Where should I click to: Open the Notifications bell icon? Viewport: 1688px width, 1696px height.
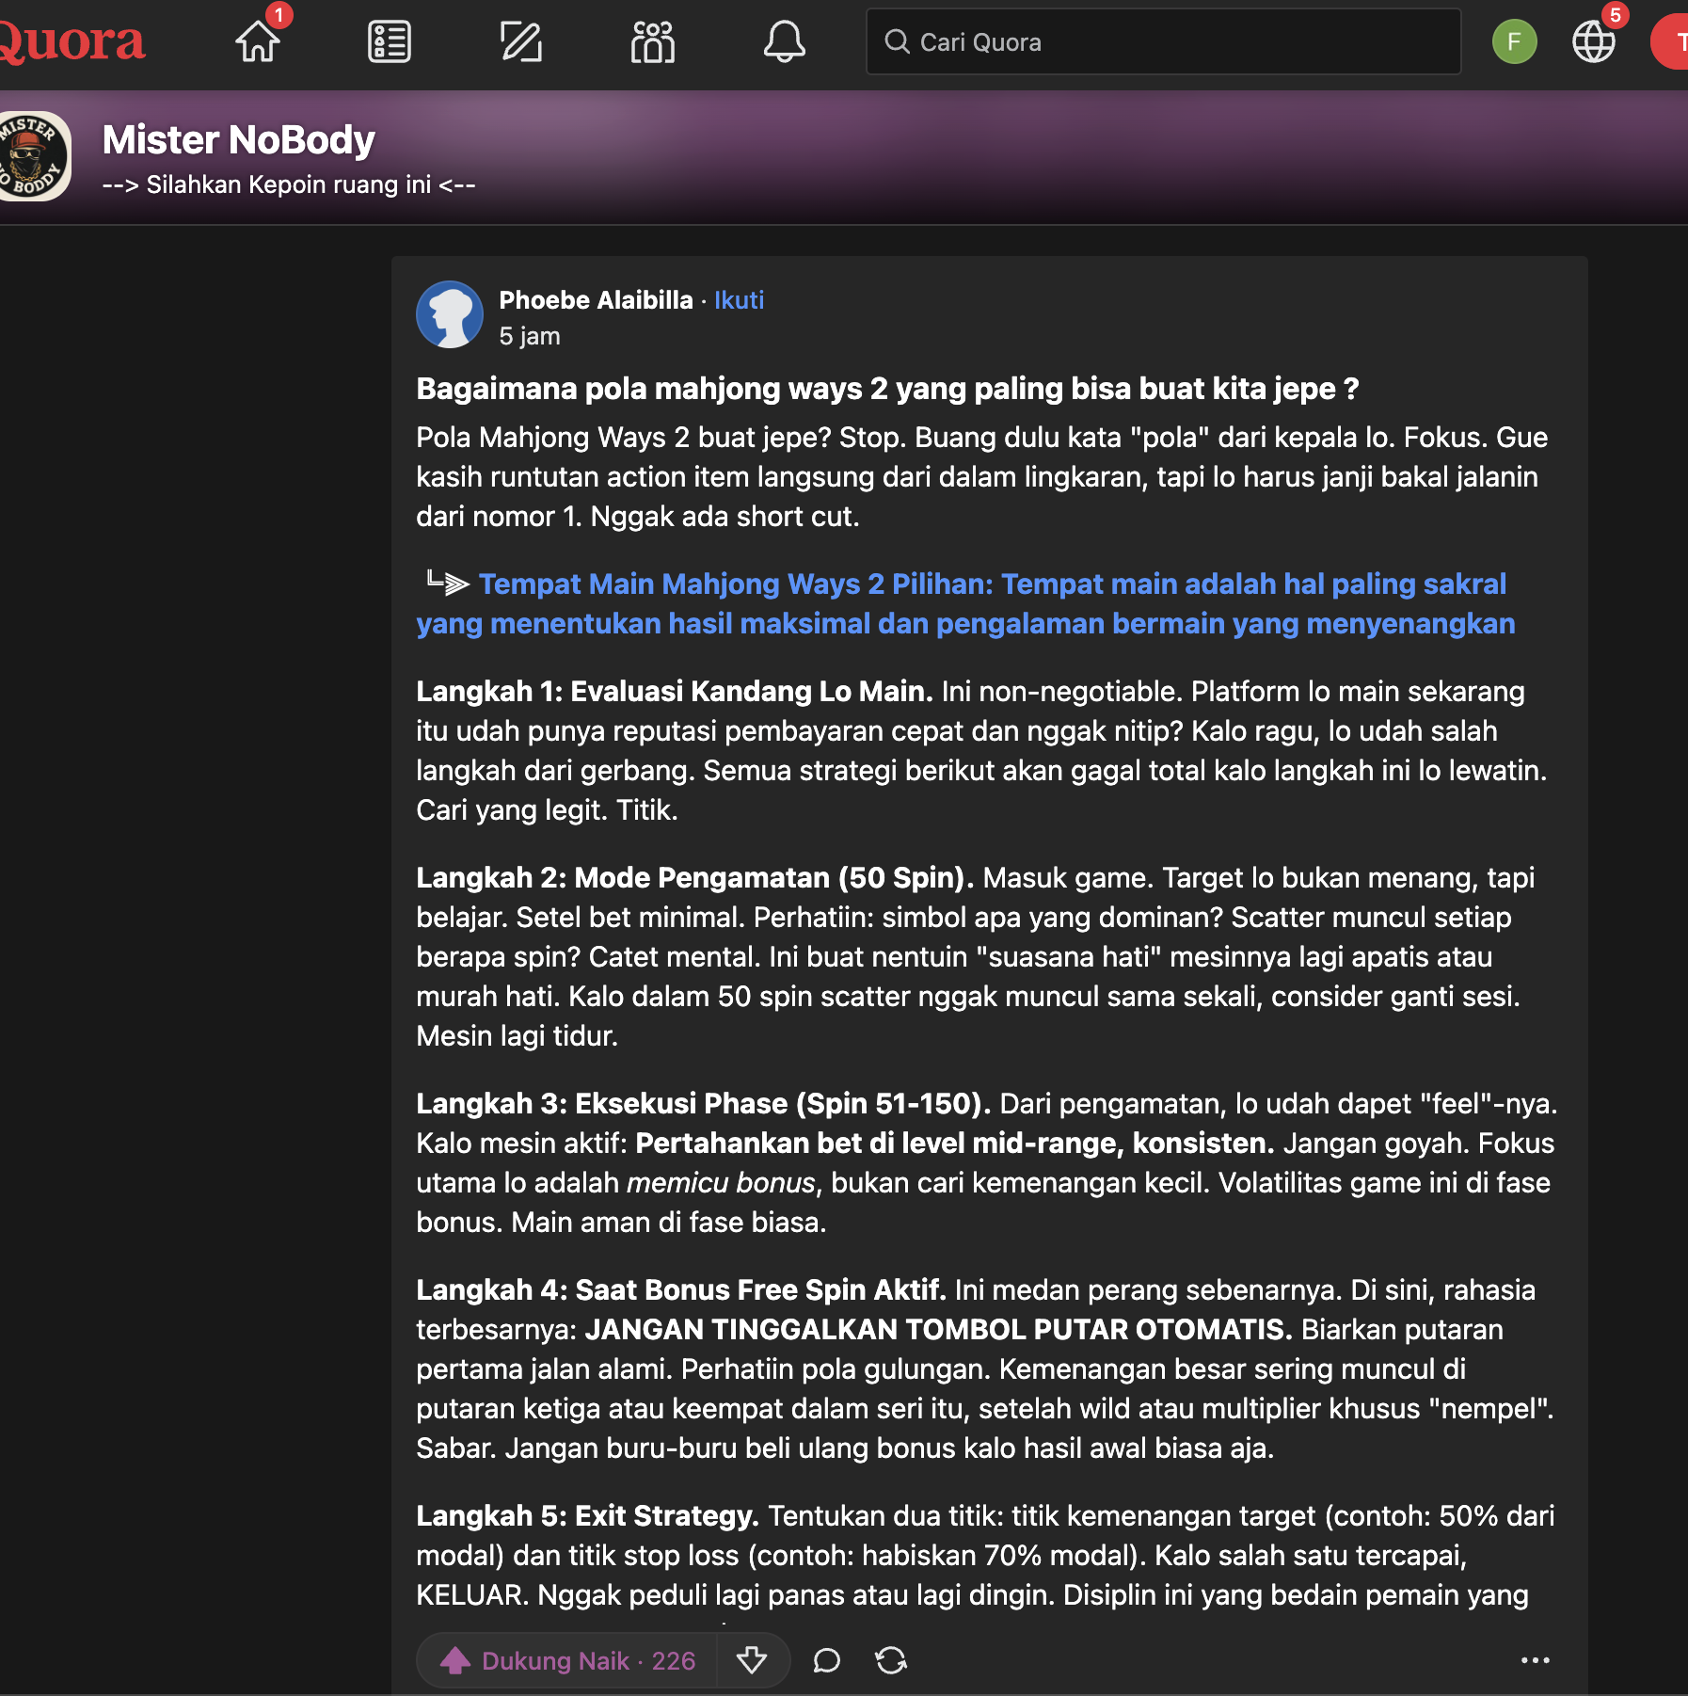(784, 41)
